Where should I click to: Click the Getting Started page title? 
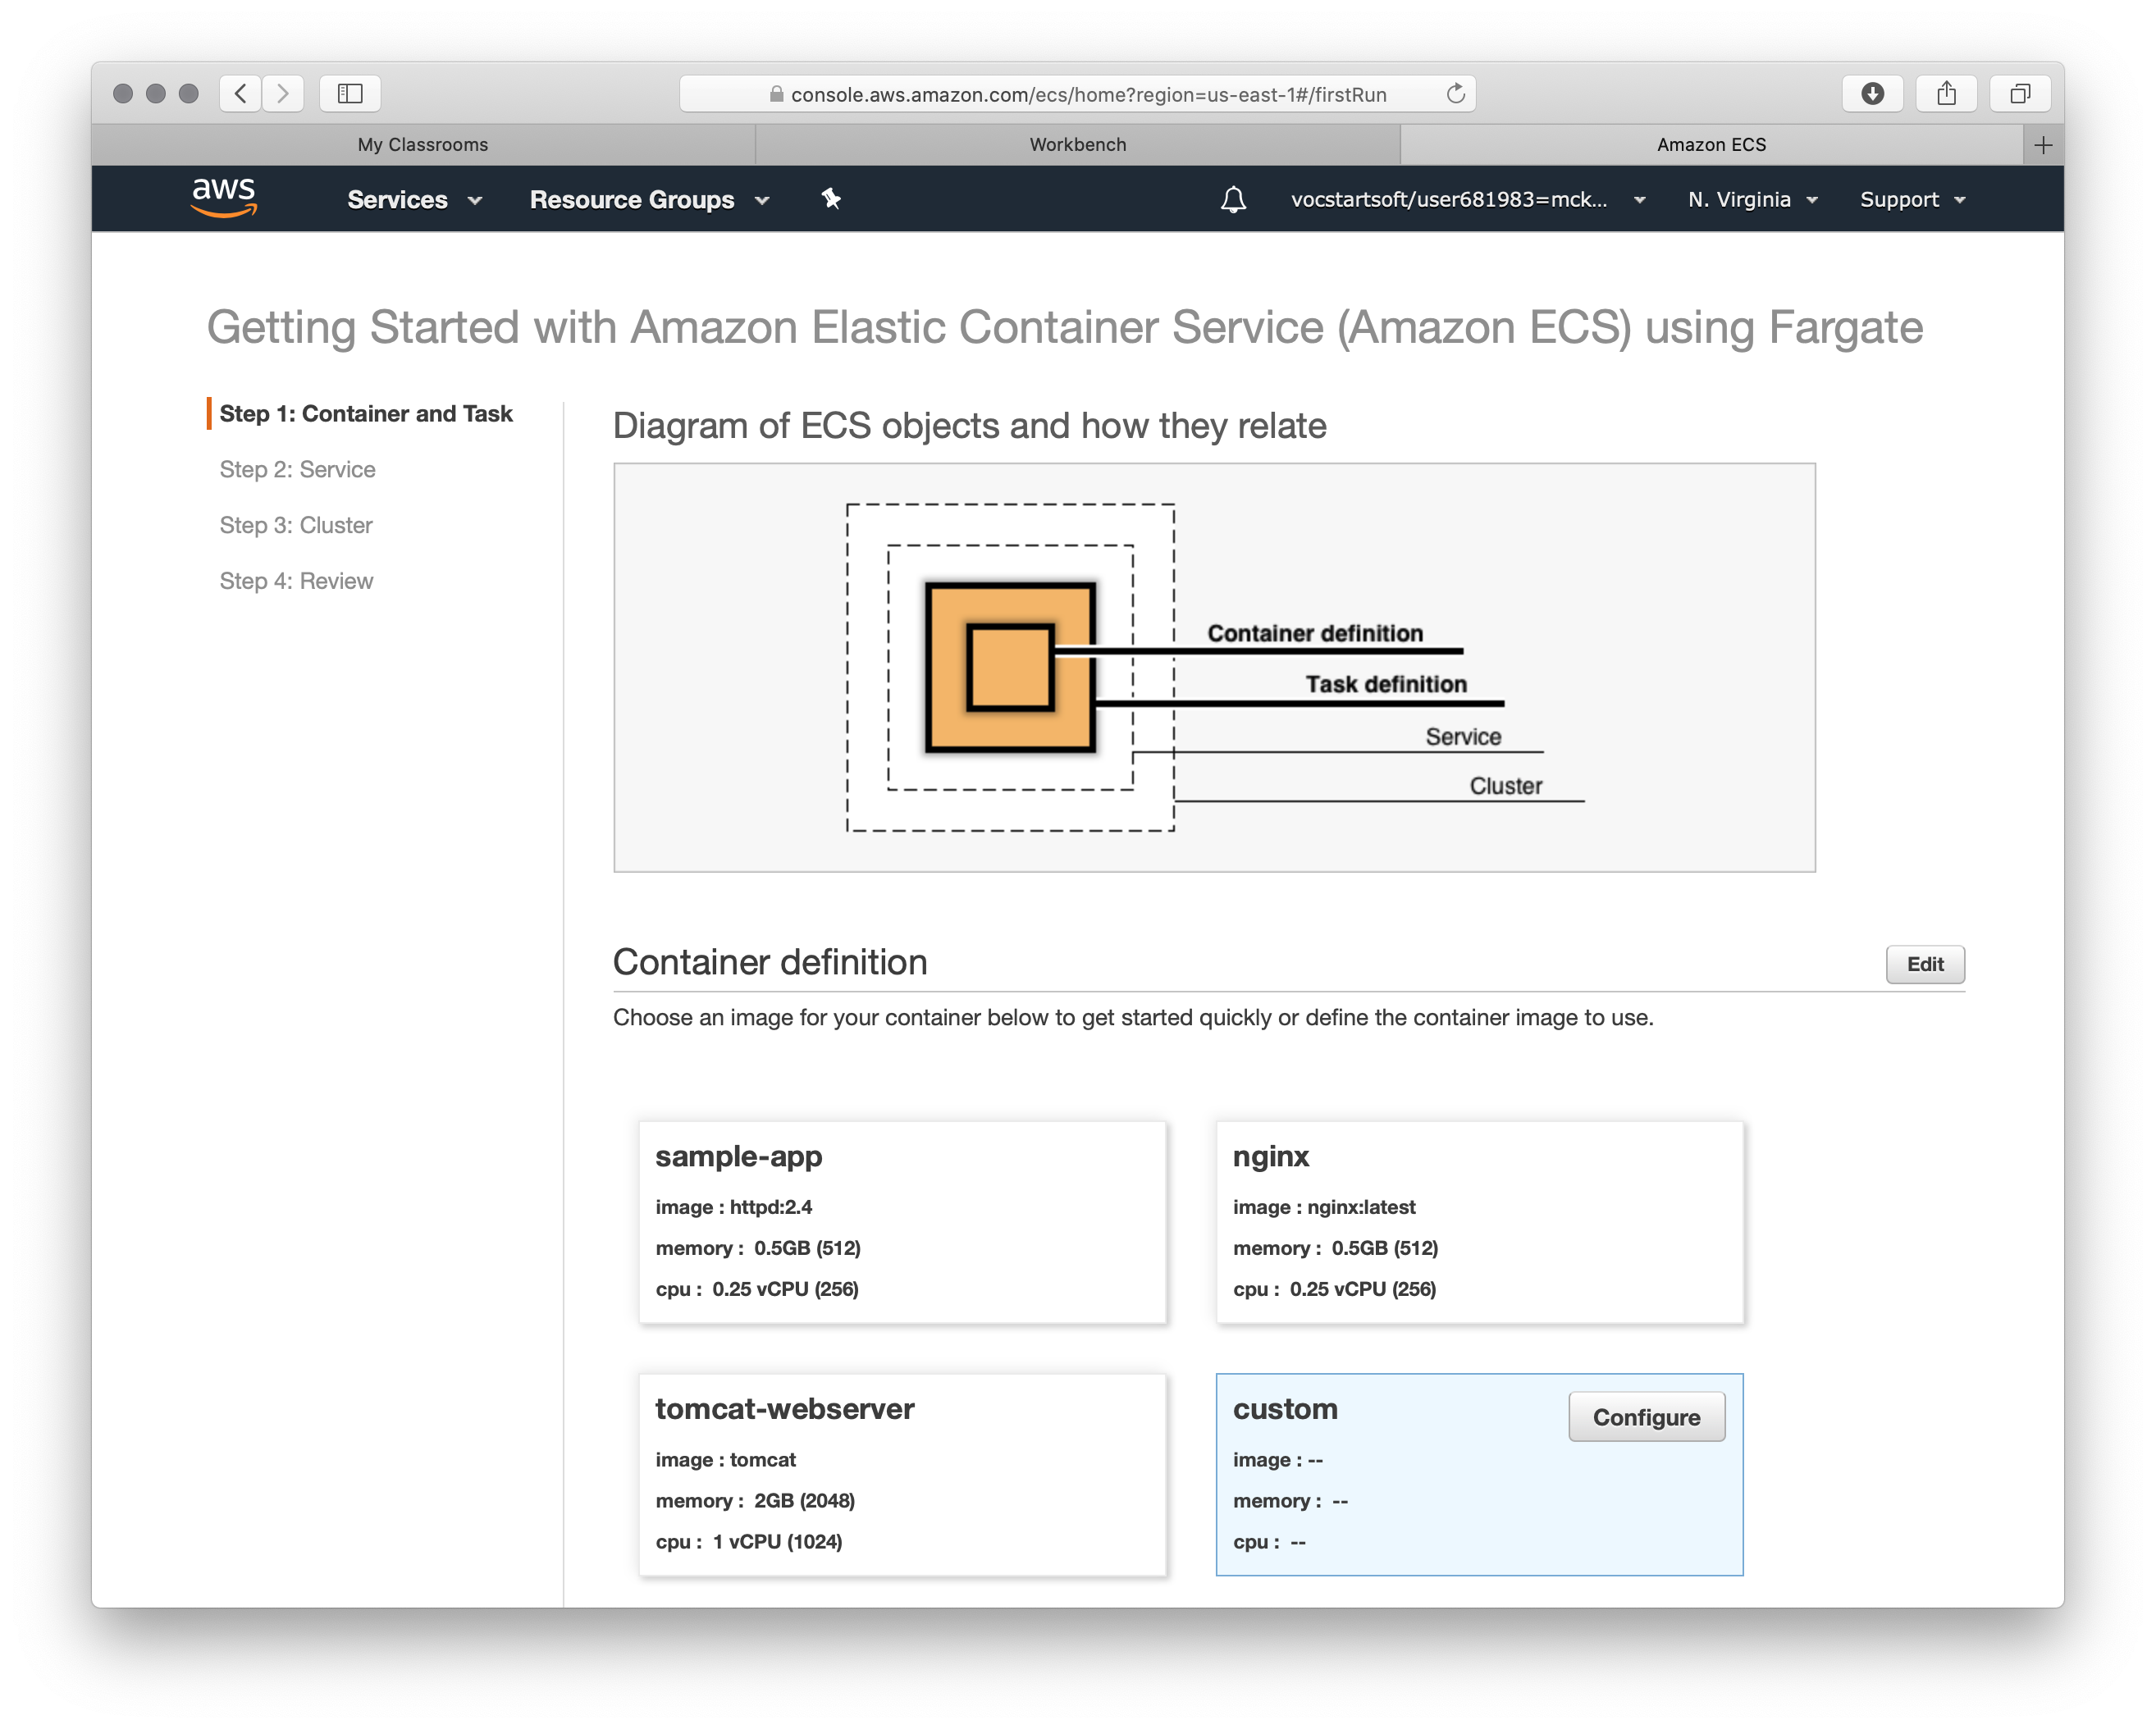coord(1065,328)
